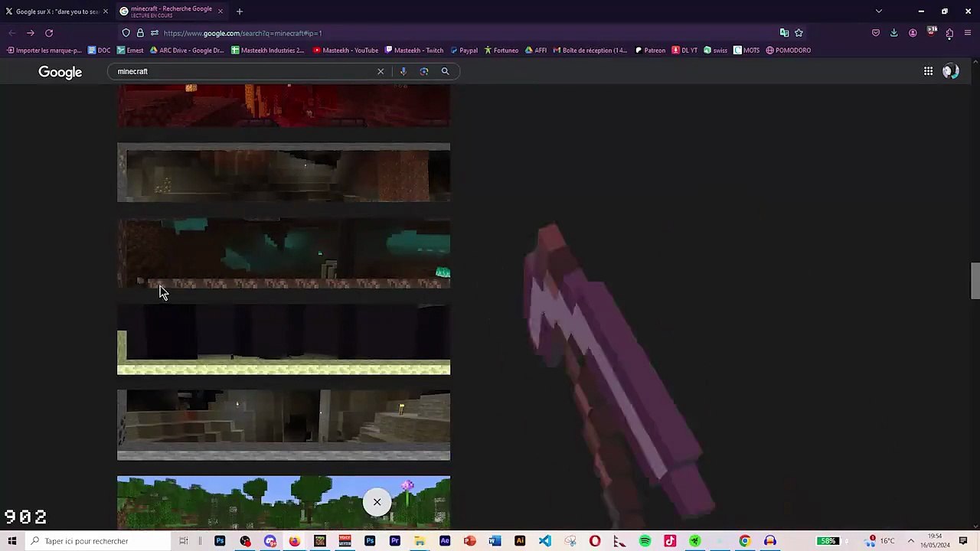Screen dimensions: 980x551
Task: Open Visual Studio Code from the taskbar
Action: (x=544, y=541)
